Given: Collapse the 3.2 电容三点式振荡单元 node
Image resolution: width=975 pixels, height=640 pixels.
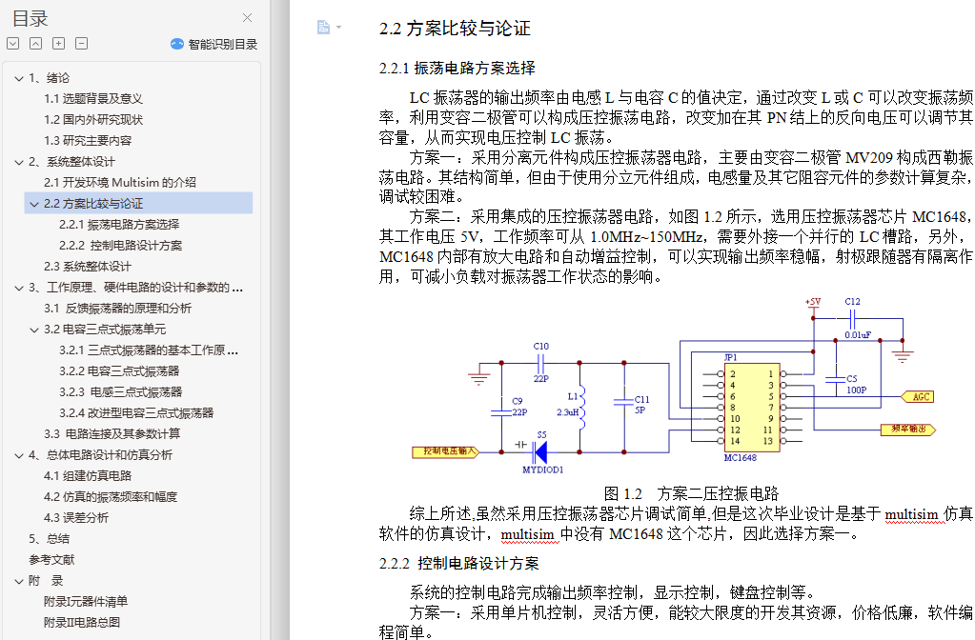Looking at the screenshot, I should (34, 330).
